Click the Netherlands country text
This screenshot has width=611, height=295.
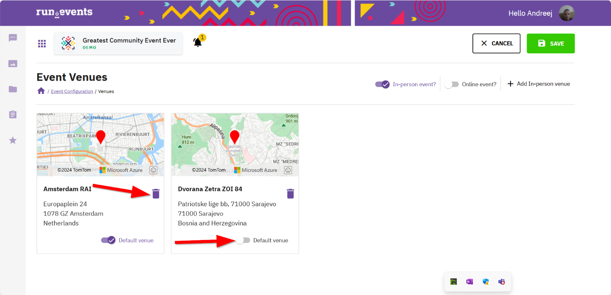61,223
